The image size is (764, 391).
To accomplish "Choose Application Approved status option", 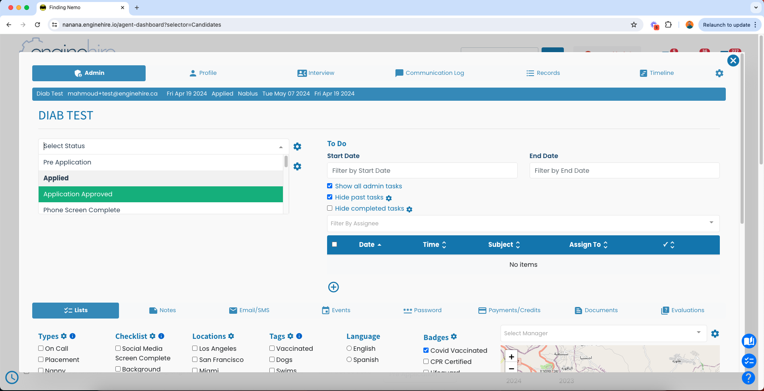I will pyautogui.click(x=161, y=194).
